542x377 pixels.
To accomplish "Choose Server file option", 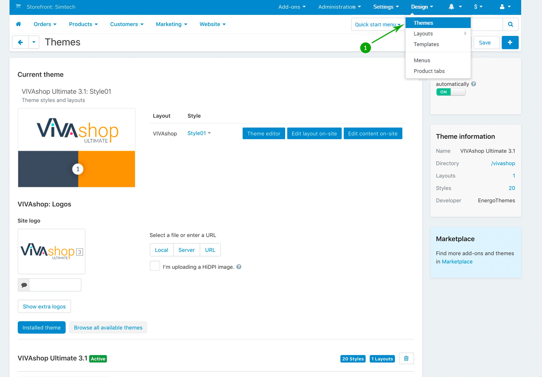I will point(187,250).
